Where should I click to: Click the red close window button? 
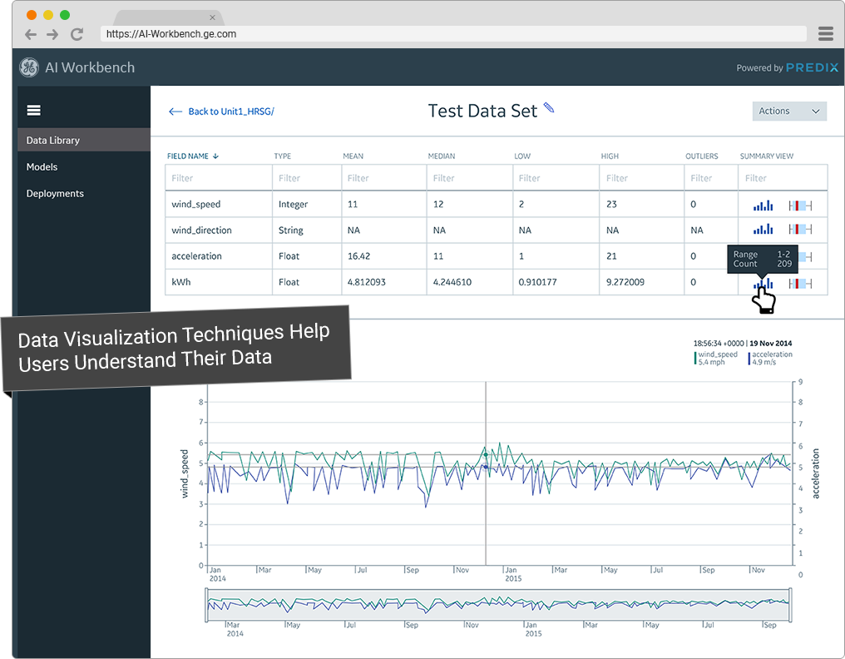(32, 15)
